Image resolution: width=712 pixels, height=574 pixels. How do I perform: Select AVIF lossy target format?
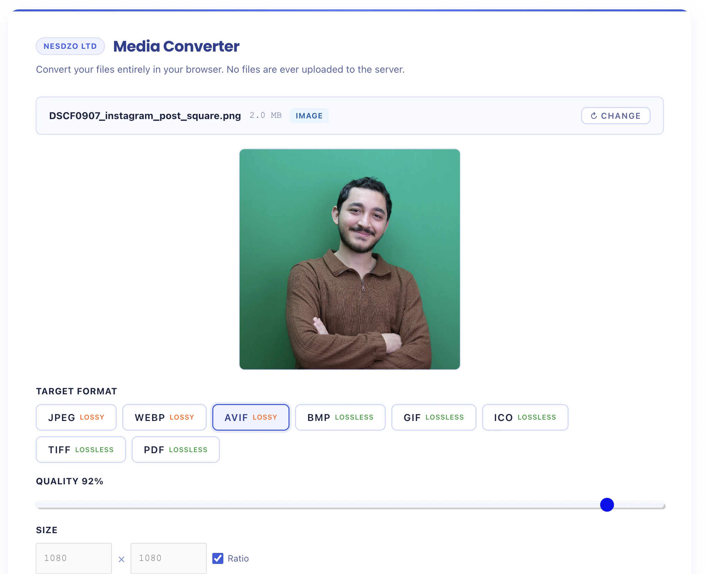tap(251, 417)
